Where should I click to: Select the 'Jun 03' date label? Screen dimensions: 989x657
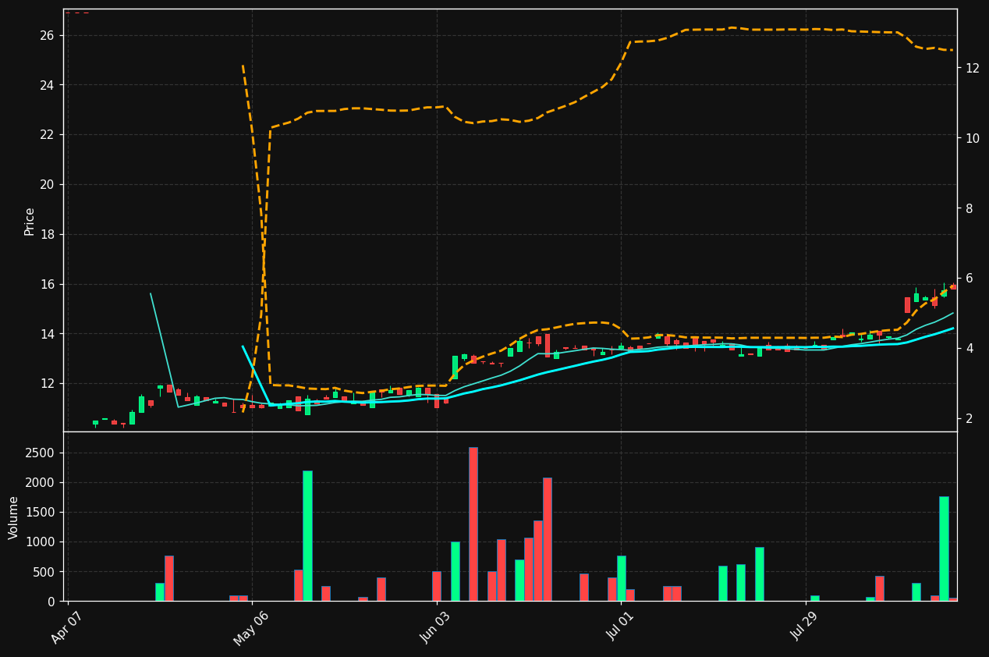coord(436,627)
